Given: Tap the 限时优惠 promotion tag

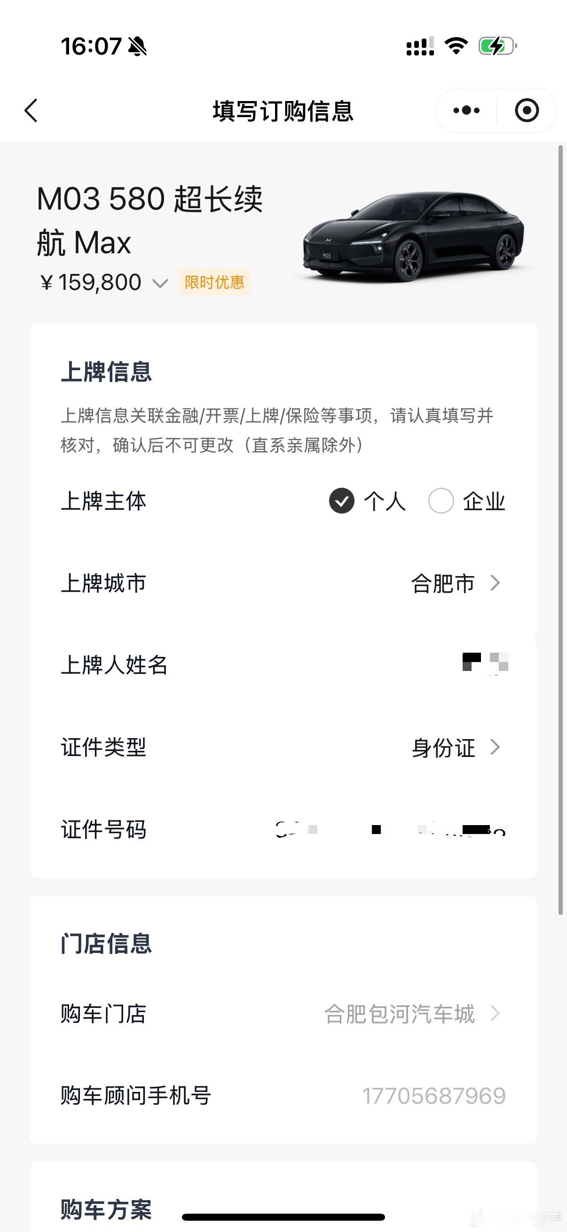Looking at the screenshot, I should (x=214, y=282).
